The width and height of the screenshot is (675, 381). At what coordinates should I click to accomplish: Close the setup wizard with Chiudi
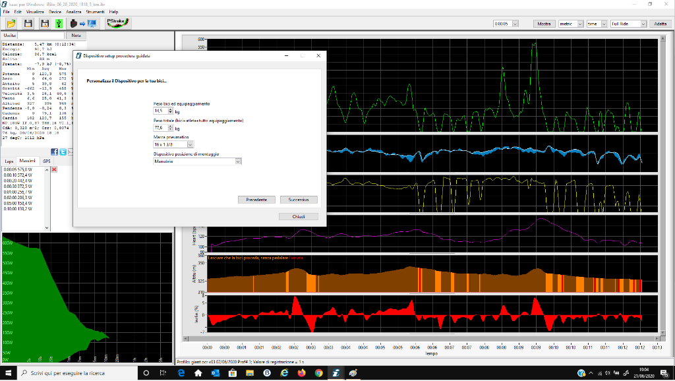(299, 216)
